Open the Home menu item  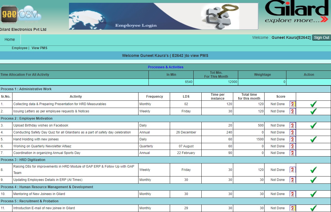[x=10, y=39]
